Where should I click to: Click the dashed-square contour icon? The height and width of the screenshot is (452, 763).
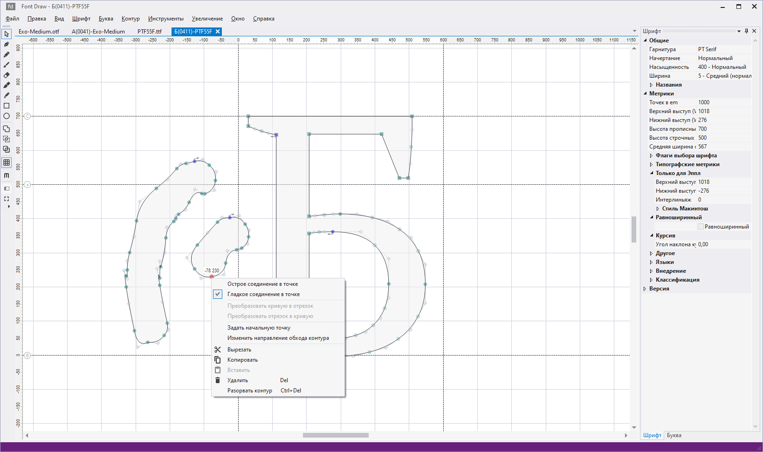(7, 139)
